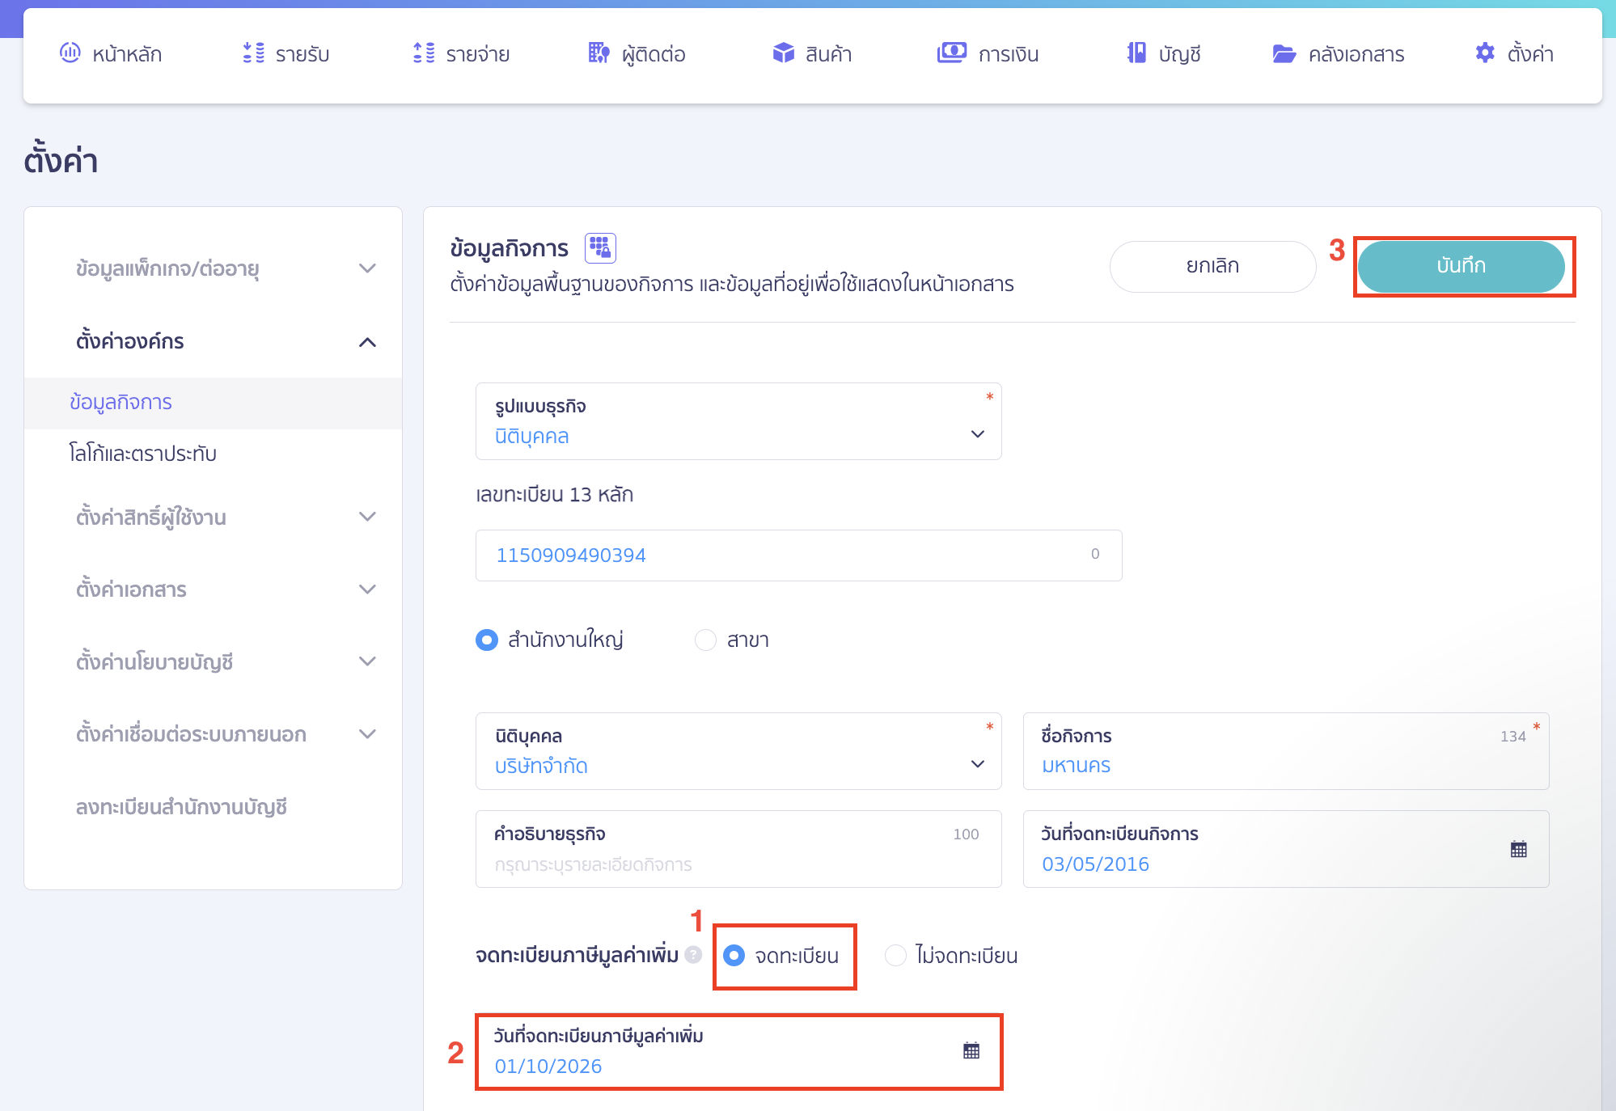Click the ตั้งค่า gear icon
Screen dimensions: 1616x1111
[1485, 53]
